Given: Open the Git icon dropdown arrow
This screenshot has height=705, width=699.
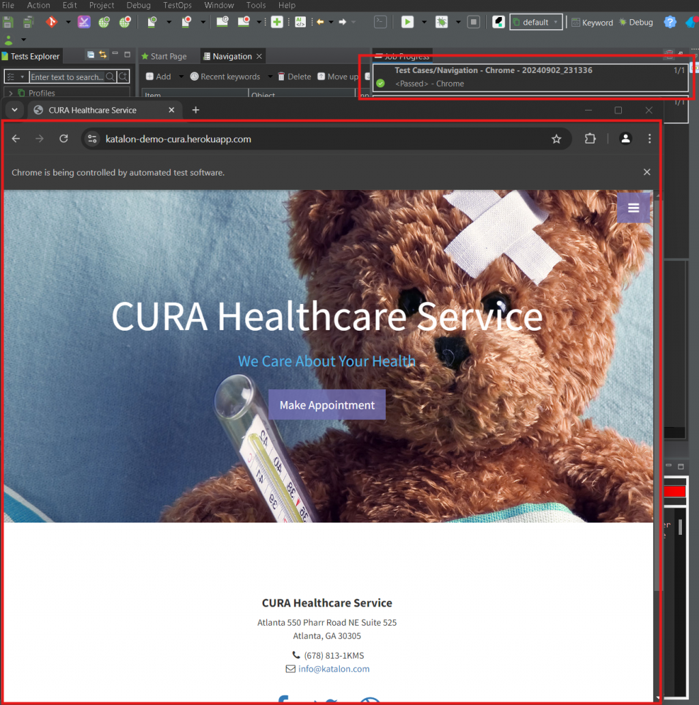Looking at the screenshot, I should coord(68,22).
